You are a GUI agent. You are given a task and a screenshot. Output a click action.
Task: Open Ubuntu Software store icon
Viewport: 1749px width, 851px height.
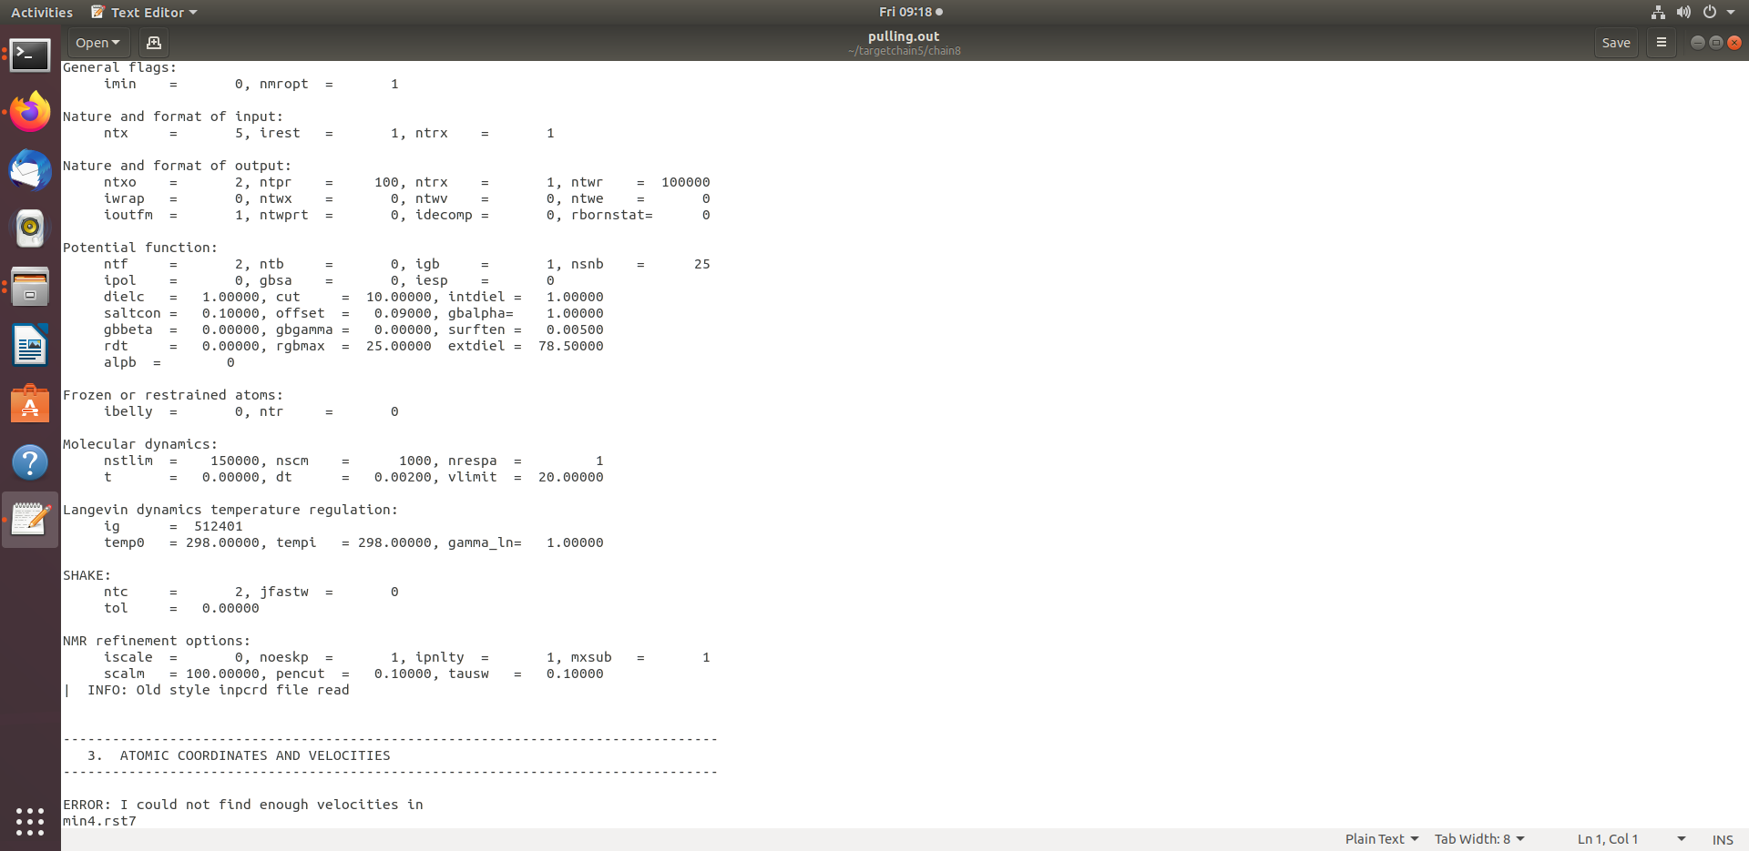30,404
